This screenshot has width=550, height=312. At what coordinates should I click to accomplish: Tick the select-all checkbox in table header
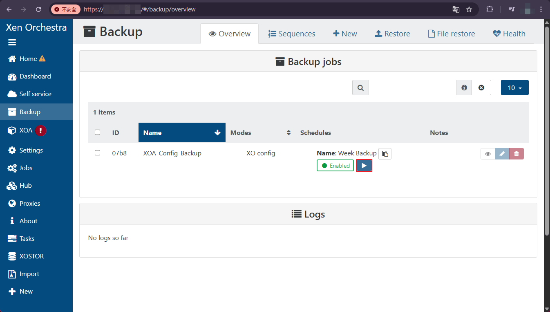click(x=97, y=132)
